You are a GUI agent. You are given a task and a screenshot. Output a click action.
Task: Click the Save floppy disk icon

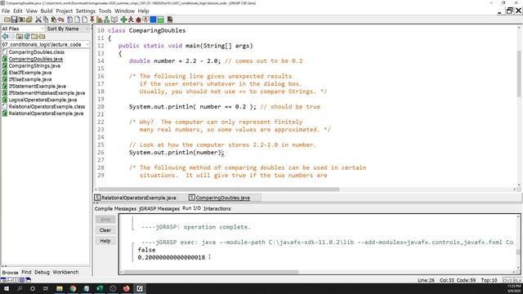point(14,20)
